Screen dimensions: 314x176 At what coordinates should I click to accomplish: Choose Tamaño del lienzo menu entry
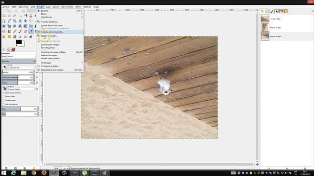point(60,22)
